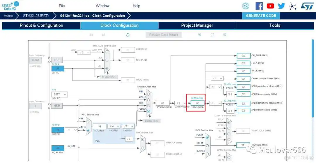Select PLLCLK in System Clock Mux

pos(149,111)
